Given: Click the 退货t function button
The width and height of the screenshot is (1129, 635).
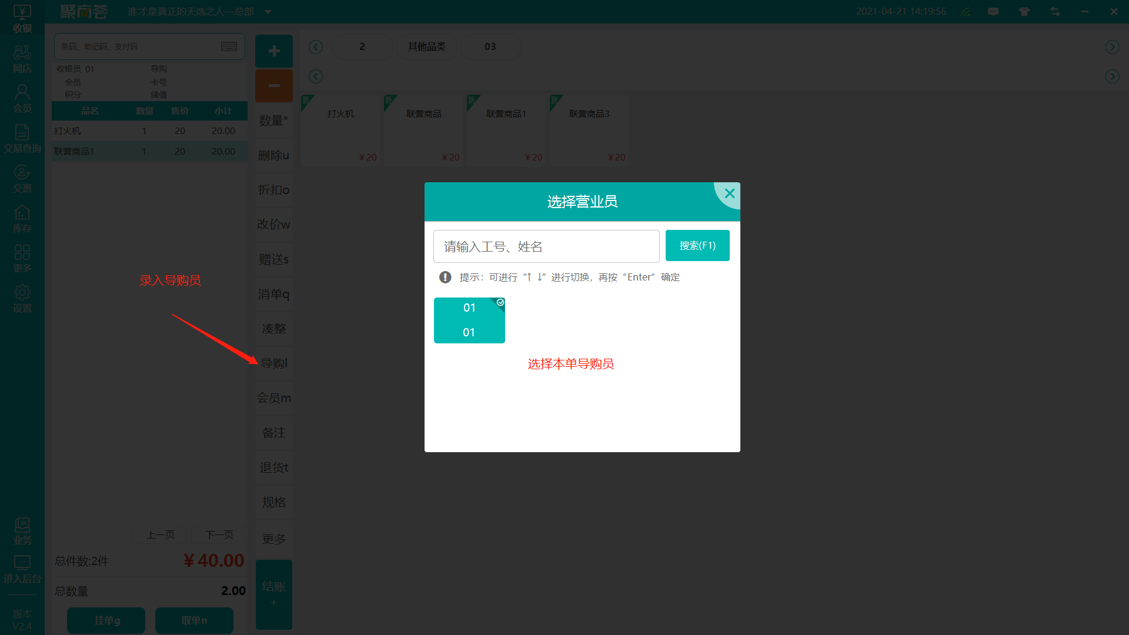Looking at the screenshot, I should click(274, 467).
